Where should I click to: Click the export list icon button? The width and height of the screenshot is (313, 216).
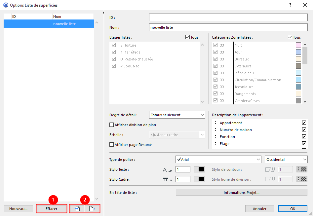[92, 209]
